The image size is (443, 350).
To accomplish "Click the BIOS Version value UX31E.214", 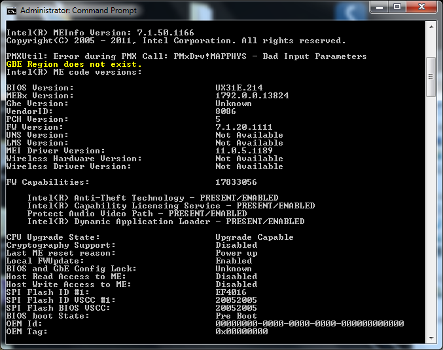I will (239, 88).
